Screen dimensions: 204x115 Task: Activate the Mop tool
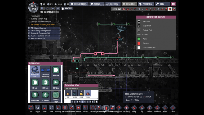(x=142, y=109)
